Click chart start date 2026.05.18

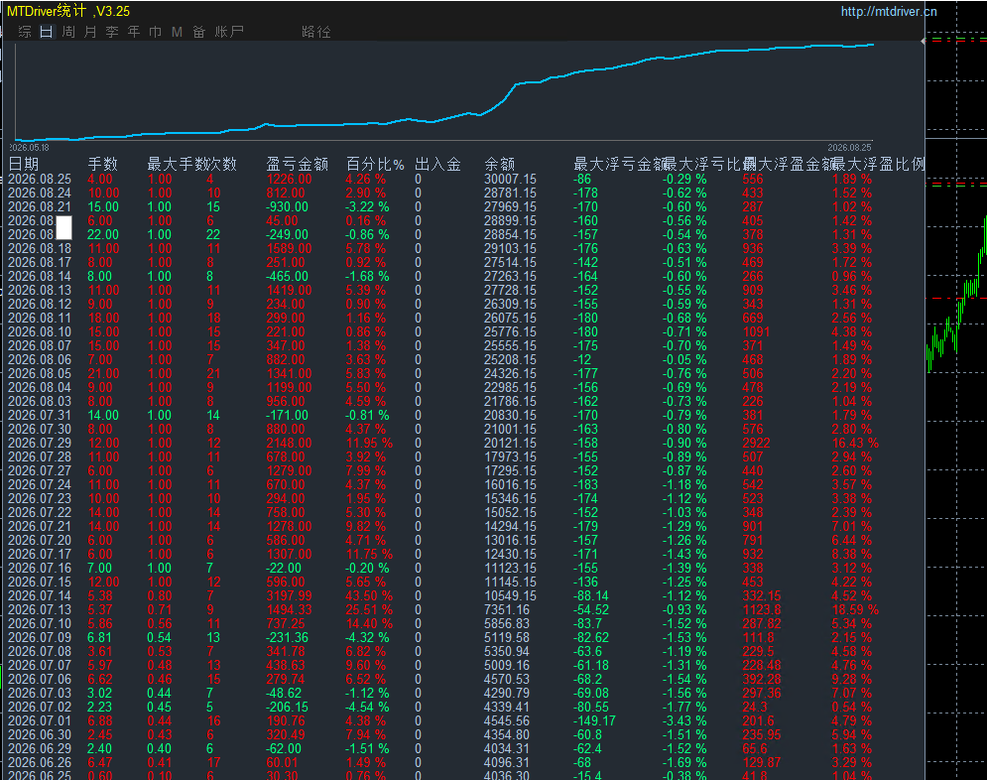tap(29, 147)
